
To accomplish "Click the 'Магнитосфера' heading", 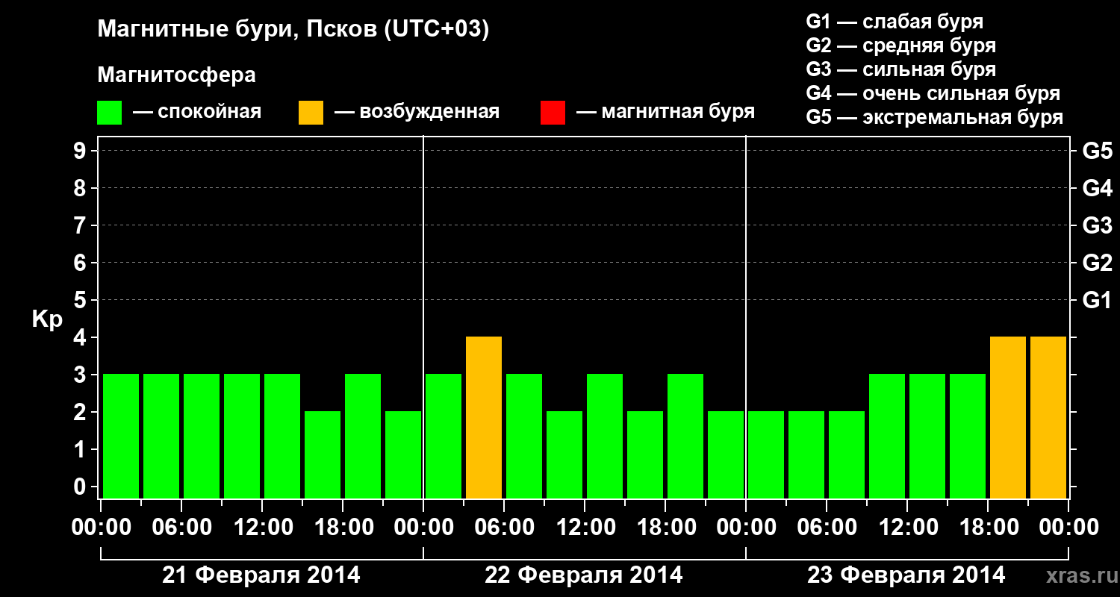I will pos(176,75).
